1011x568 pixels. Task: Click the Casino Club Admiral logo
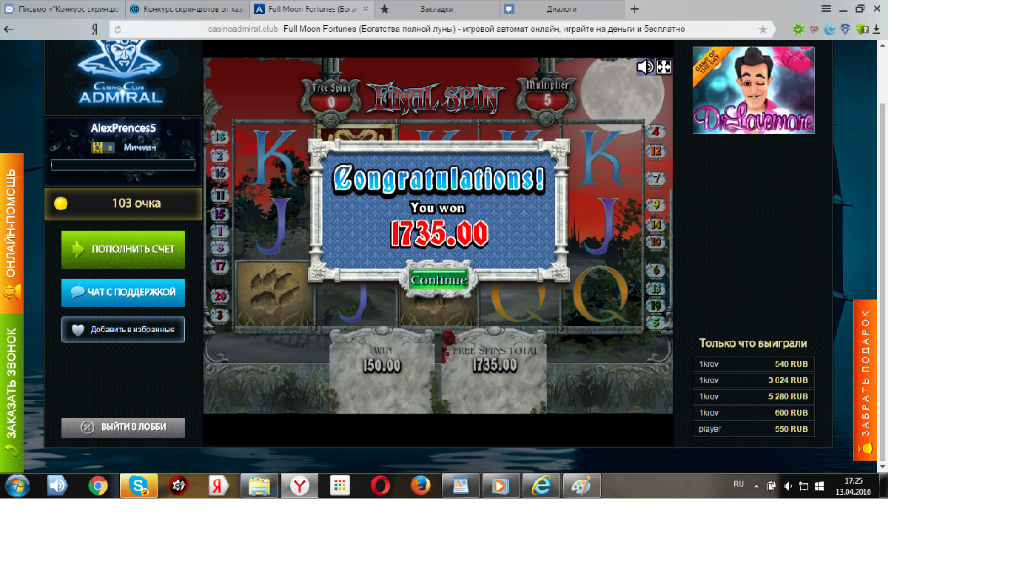pyautogui.click(x=120, y=73)
